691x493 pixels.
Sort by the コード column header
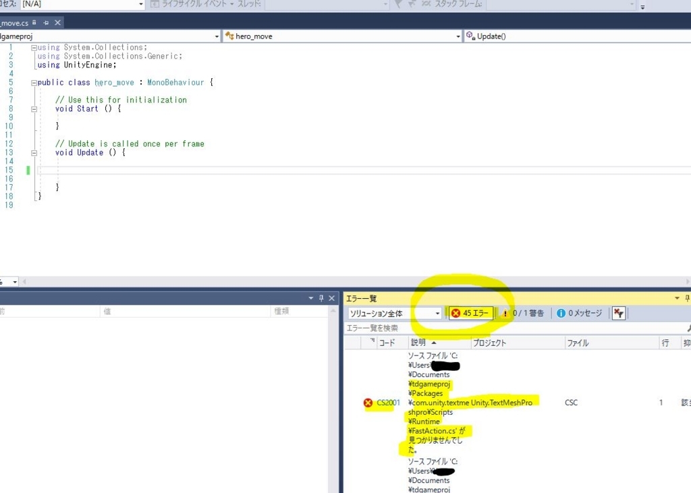point(387,343)
